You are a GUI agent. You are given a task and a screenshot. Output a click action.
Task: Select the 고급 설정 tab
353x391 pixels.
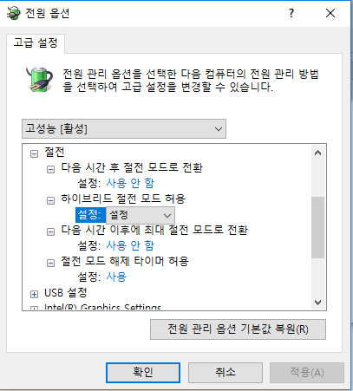(36, 43)
